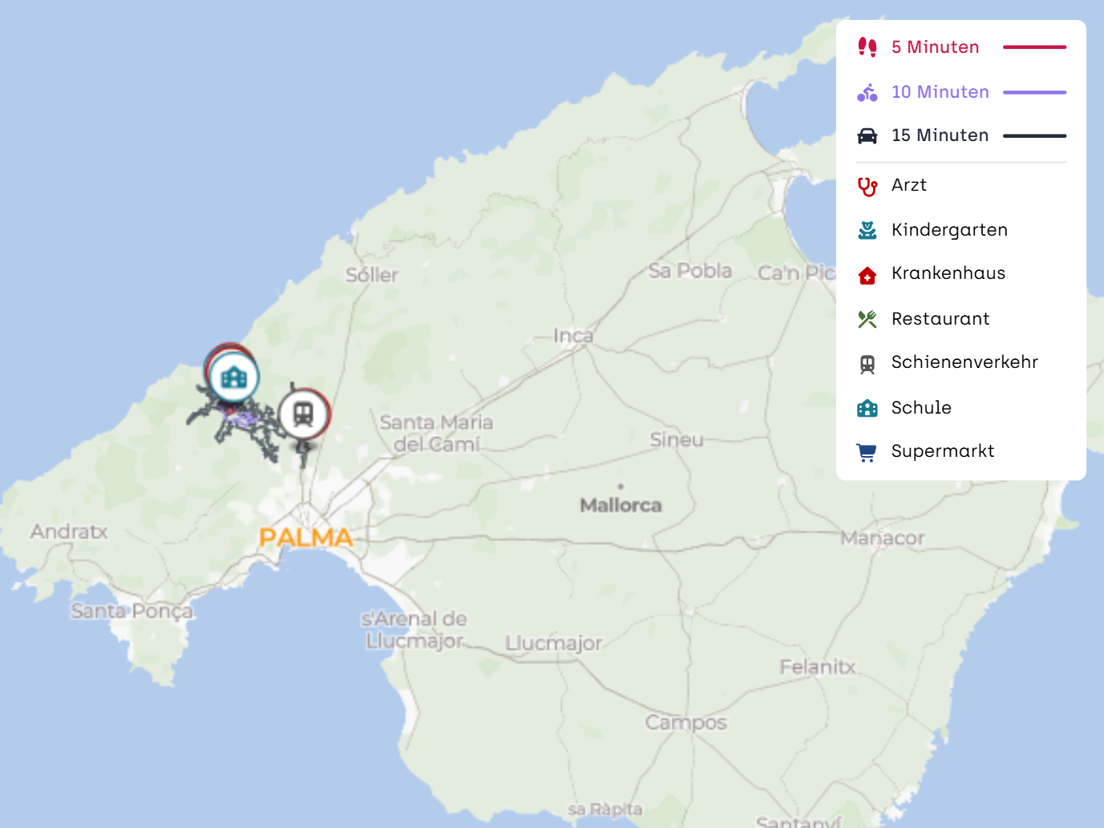Show Schienenverkehr points of interest
Image resolution: width=1104 pixels, height=828 pixels.
(964, 362)
